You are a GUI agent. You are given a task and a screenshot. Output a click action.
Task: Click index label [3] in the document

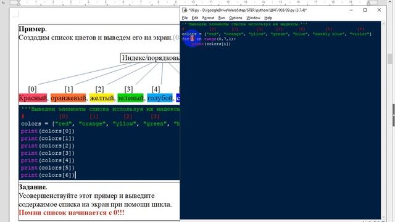(128, 89)
